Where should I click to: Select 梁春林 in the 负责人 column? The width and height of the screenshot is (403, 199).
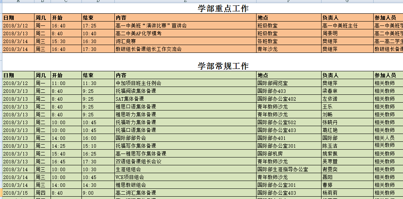347,91
